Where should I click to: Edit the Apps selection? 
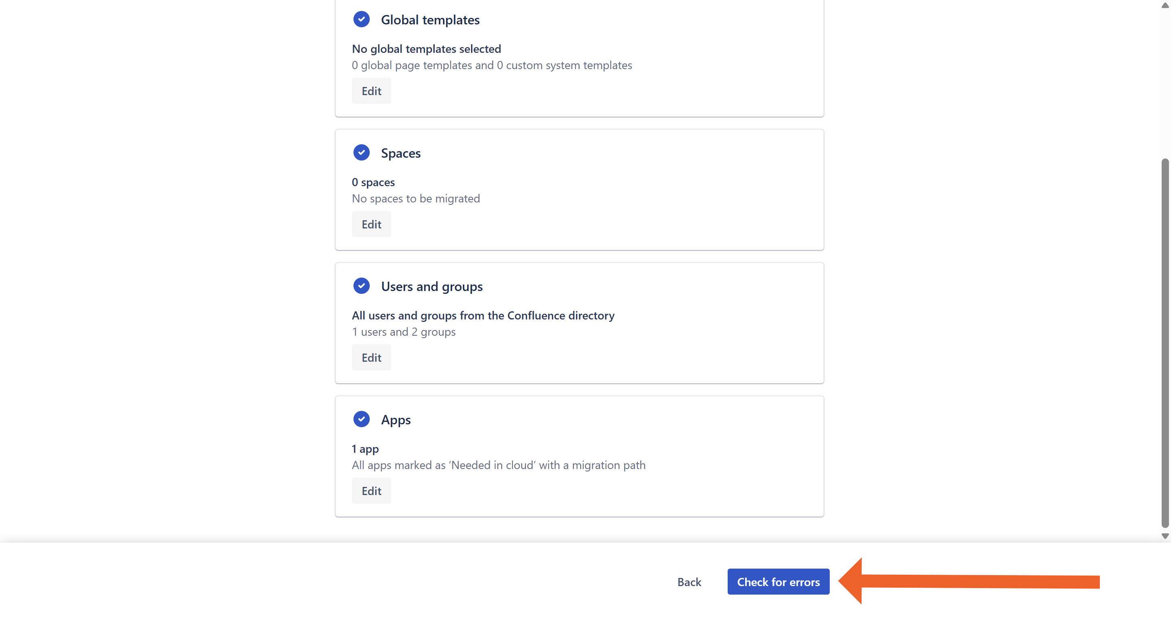point(371,491)
